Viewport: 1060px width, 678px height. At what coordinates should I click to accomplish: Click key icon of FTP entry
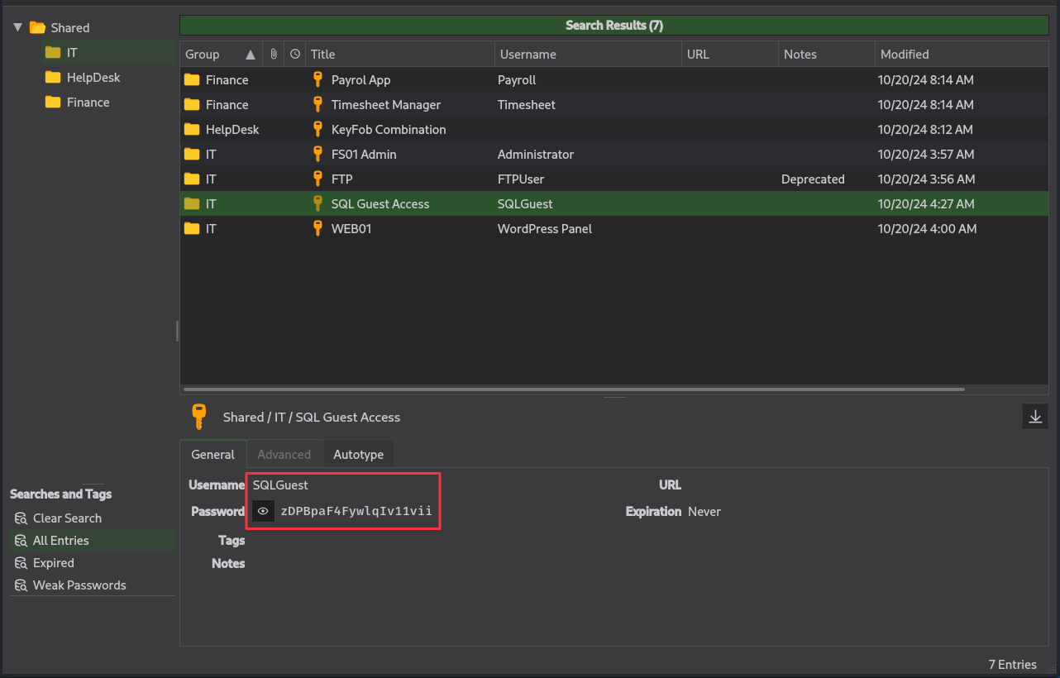tap(318, 179)
